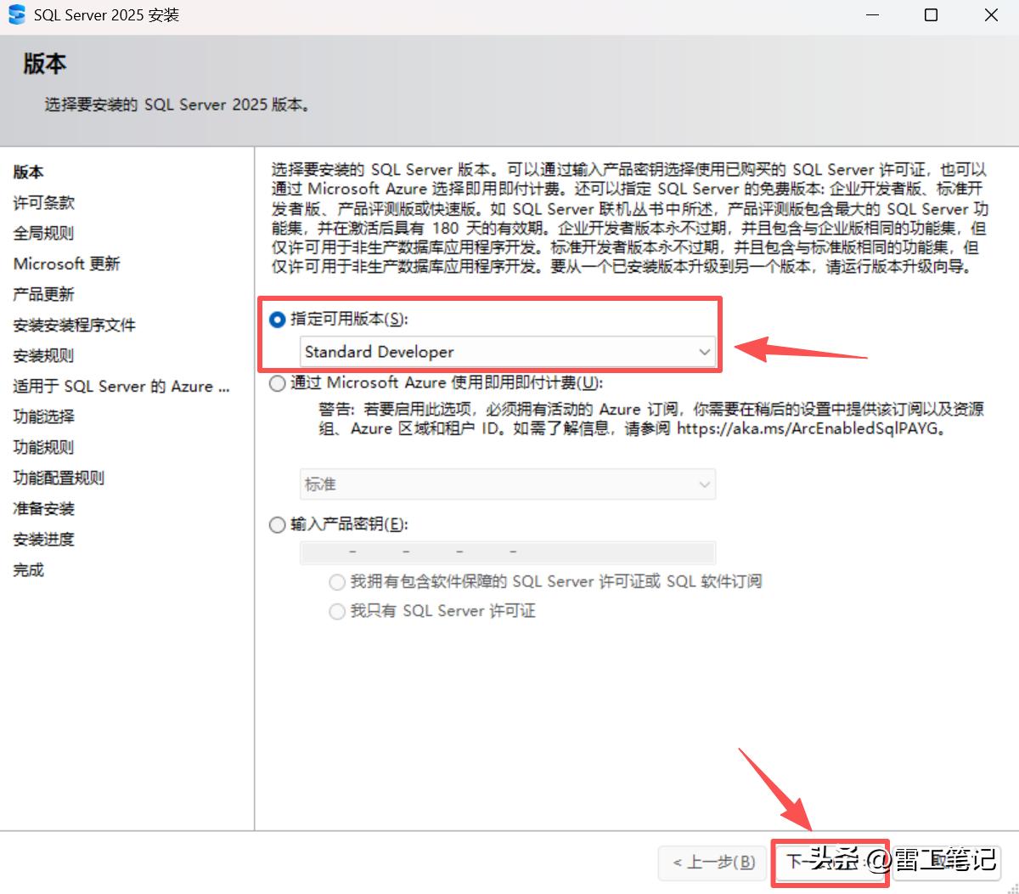Maximize the SQL Server 2025 安装 window

(931, 15)
